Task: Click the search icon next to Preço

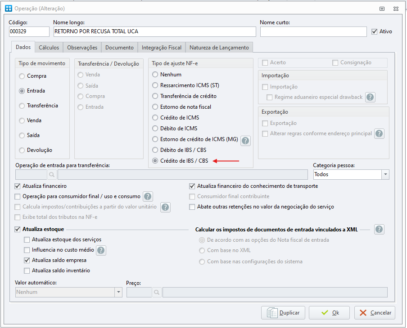Action: (157, 292)
